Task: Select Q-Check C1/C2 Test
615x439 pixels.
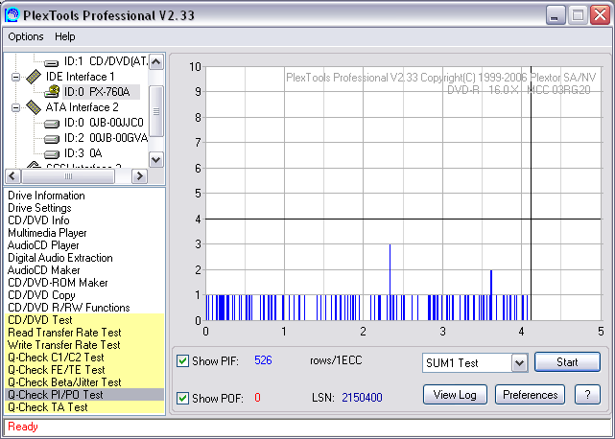Action: click(84, 358)
